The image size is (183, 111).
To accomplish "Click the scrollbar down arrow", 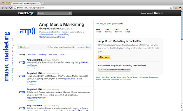I will pyautogui.click(x=182, y=108).
